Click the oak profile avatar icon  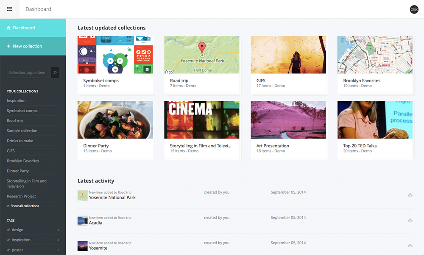coord(414,9)
